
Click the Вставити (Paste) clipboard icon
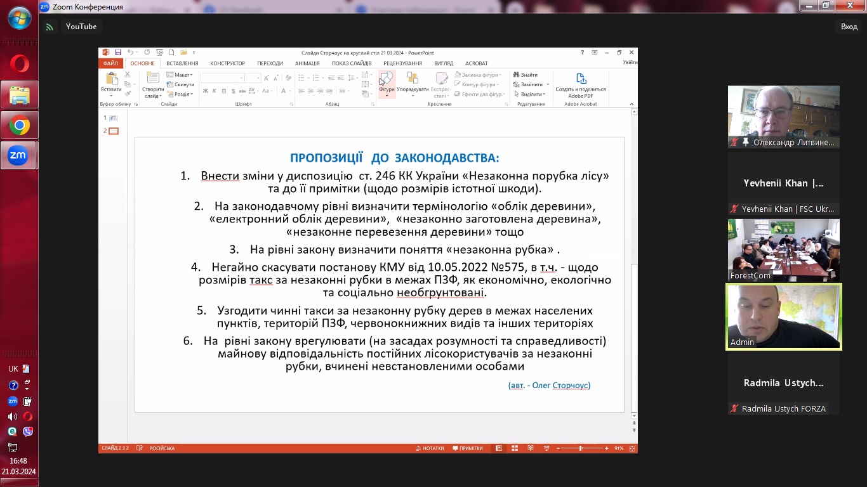(x=112, y=79)
